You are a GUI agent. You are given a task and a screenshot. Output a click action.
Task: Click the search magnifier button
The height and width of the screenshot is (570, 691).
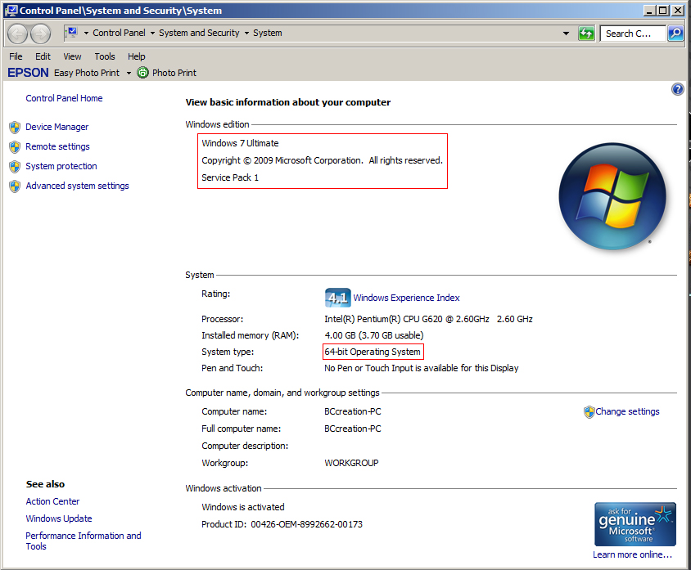coord(675,33)
